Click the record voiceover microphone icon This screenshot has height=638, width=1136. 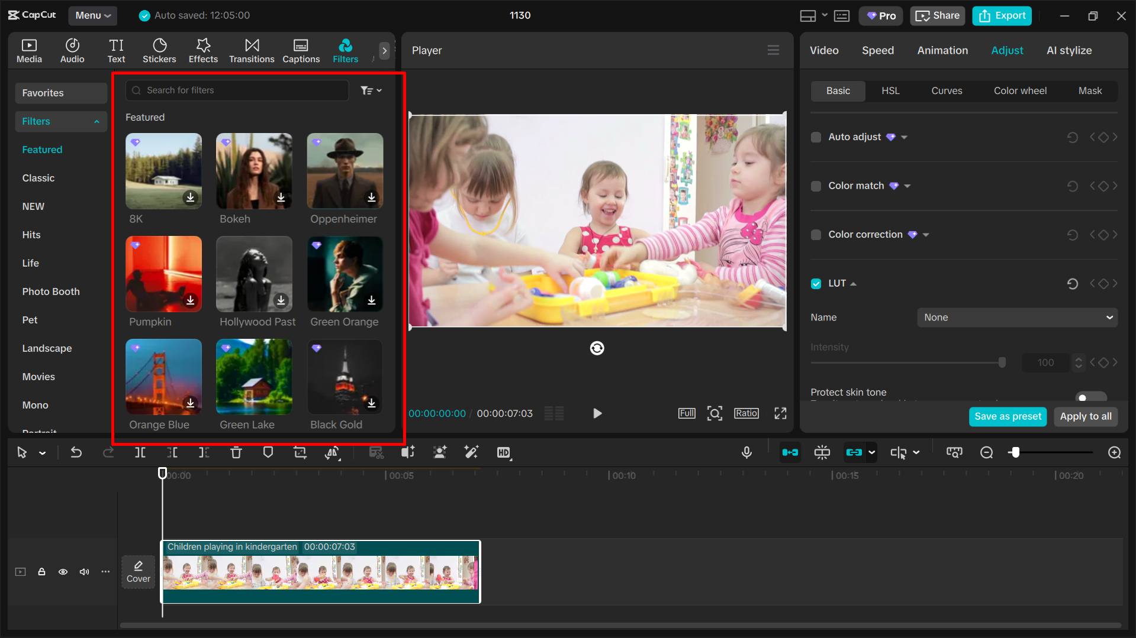coord(746,452)
